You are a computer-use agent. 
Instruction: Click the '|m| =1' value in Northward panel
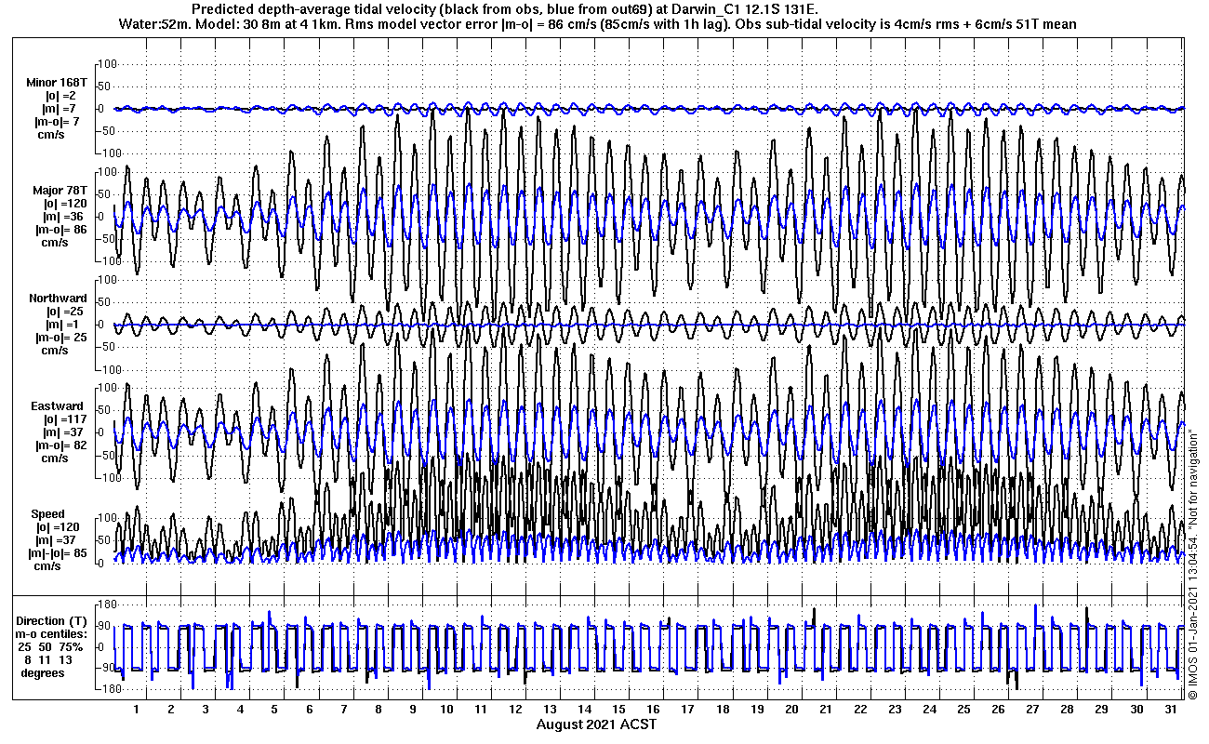click(62, 325)
